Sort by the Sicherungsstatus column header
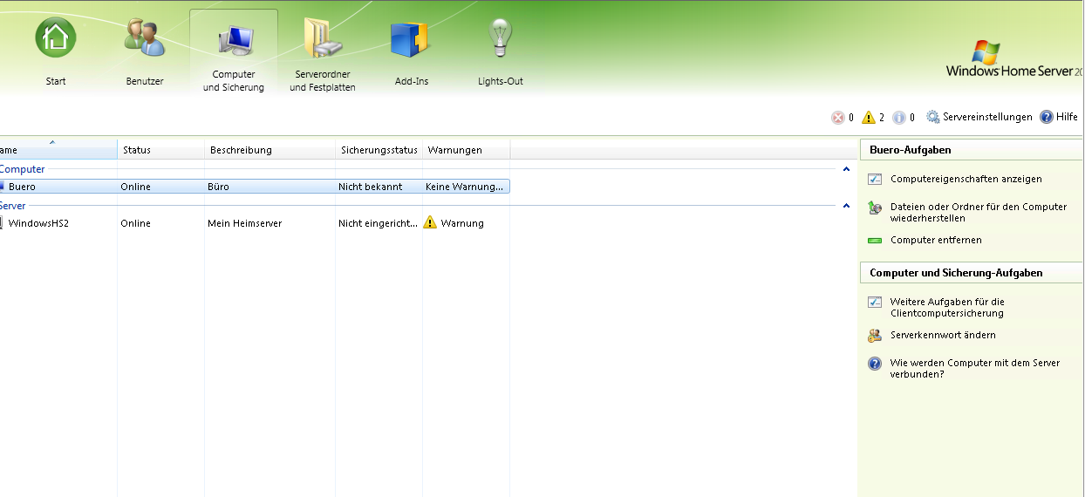Screen dimensions: 1085x497 tap(379, 150)
